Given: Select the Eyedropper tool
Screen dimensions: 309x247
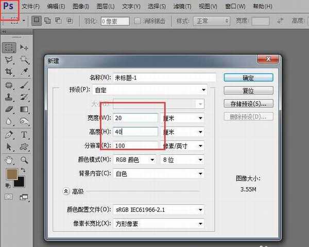Looking at the screenshot, I should point(24,72).
